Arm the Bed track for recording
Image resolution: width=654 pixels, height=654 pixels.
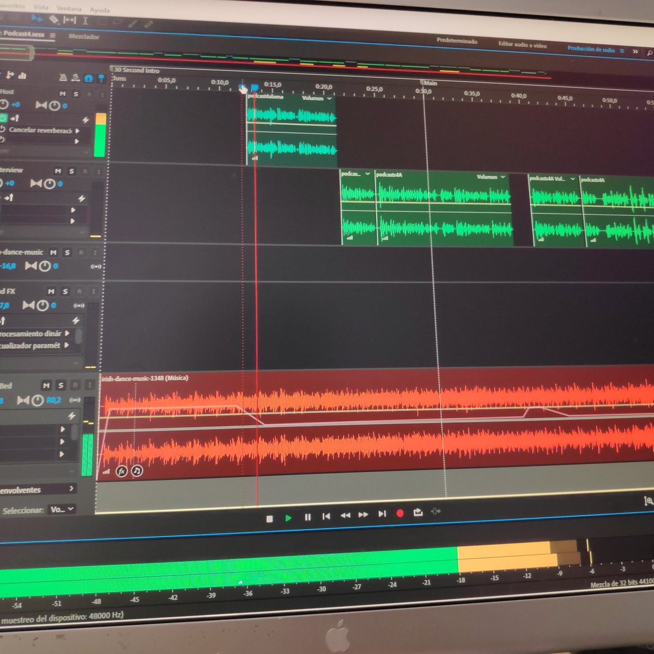pos(75,386)
